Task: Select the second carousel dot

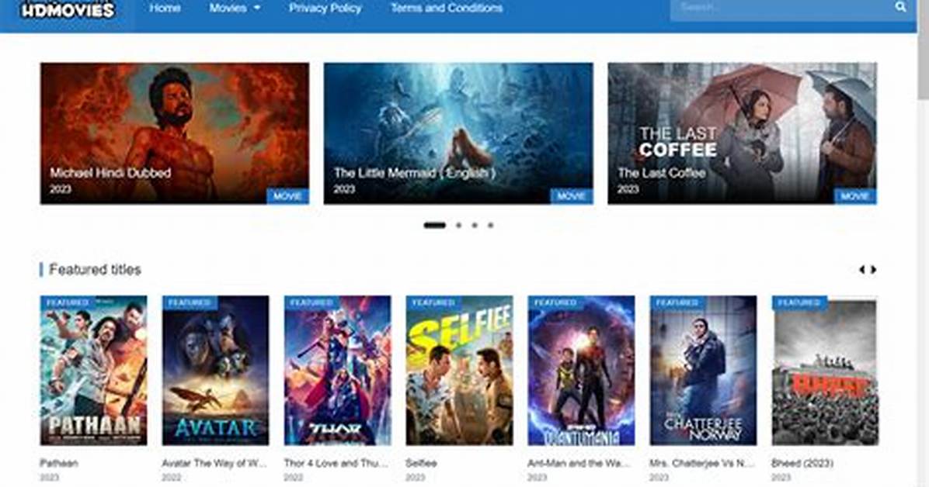Action: click(x=458, y=225)
